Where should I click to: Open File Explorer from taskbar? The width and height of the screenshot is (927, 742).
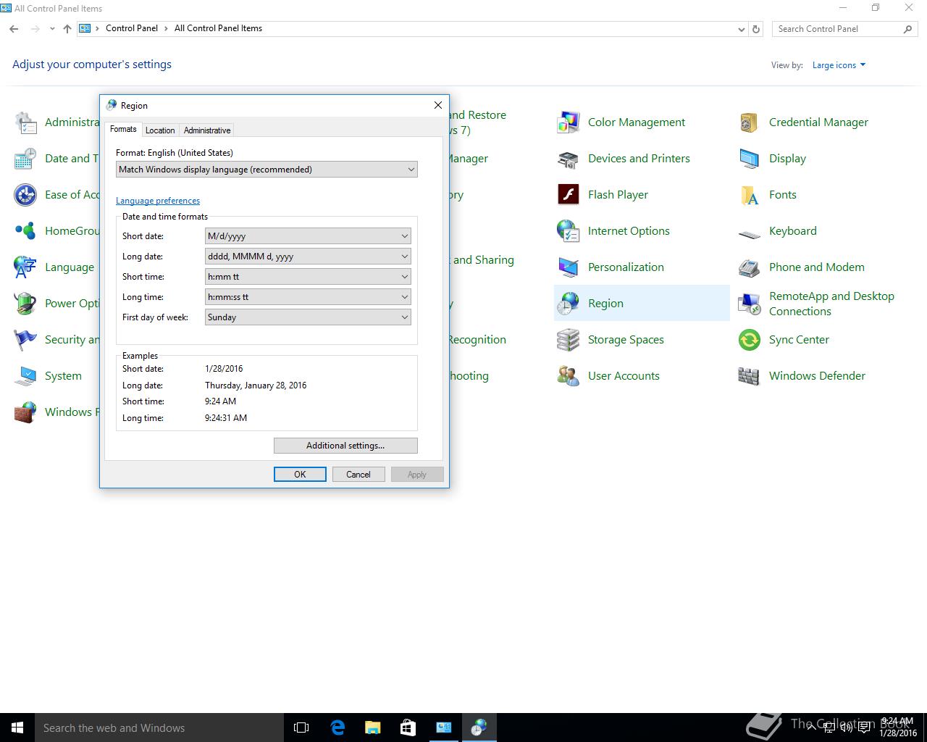click(372, 728)
